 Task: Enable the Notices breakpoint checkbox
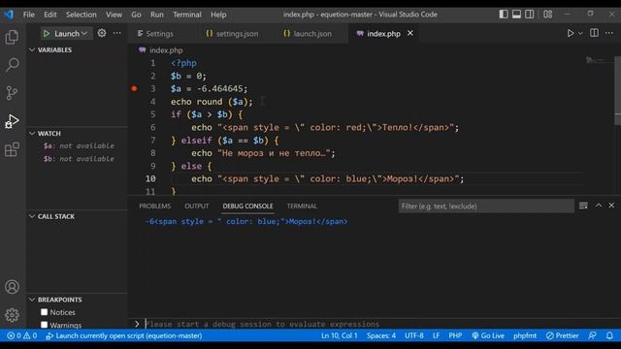[44, 312]
